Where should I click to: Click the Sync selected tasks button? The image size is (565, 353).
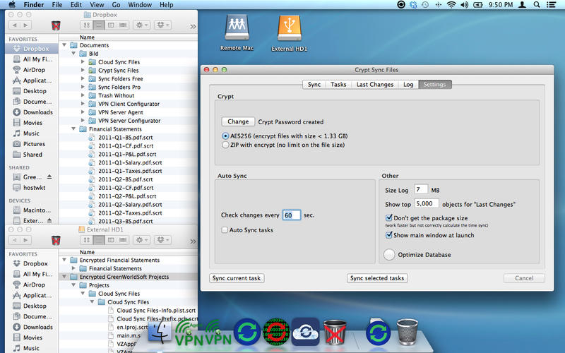point(377,278)
